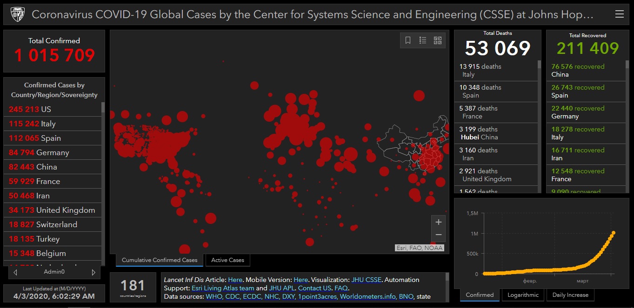
Task: Zoom in on the map with plus button
Action: 438,223
